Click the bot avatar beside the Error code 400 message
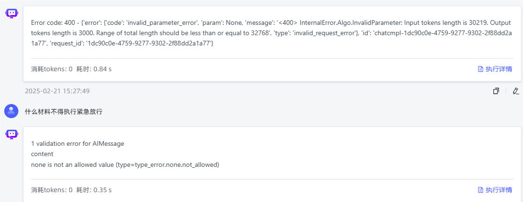The image size is (523, 202). 11,13
